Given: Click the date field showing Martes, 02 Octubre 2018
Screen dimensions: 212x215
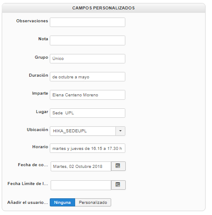Looking at the screenshot, I should click(81, 166).
